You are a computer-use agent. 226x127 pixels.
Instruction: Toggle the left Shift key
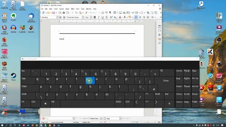(28, 96)
